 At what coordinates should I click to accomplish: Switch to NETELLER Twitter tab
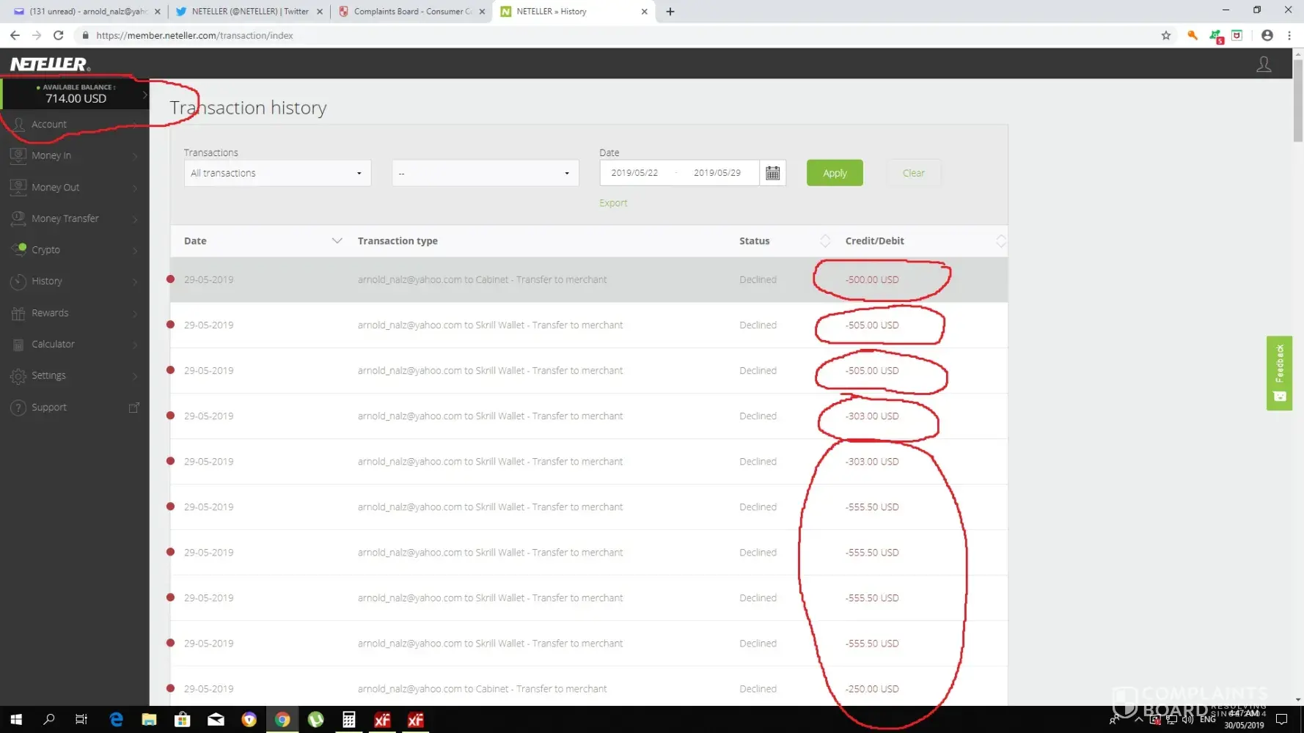249,12
